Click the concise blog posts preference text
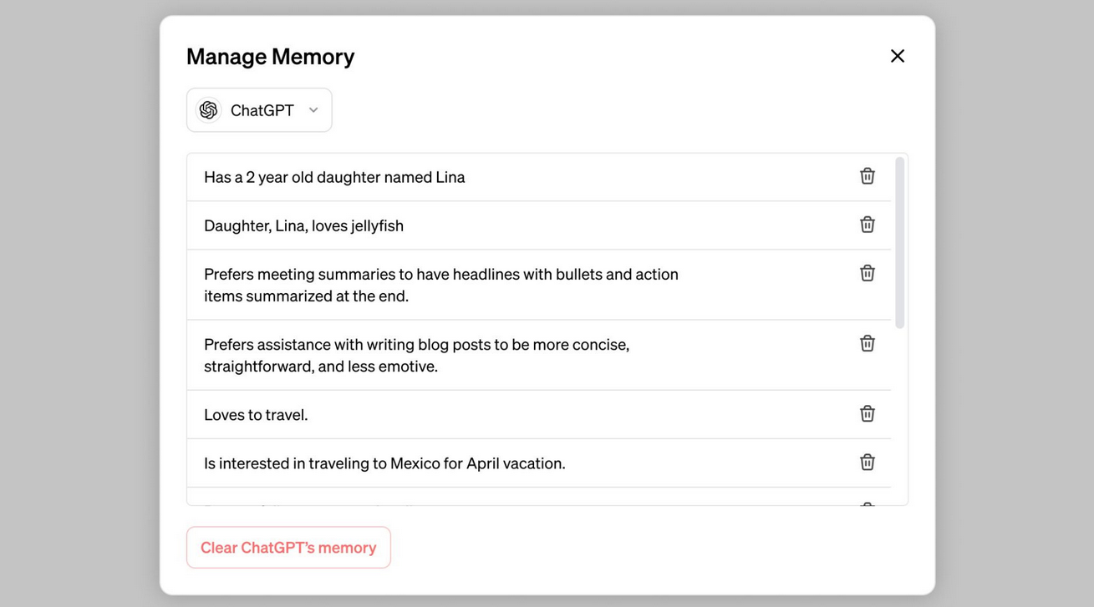This screenshot has width=1094, height=607. pos(416,355)
